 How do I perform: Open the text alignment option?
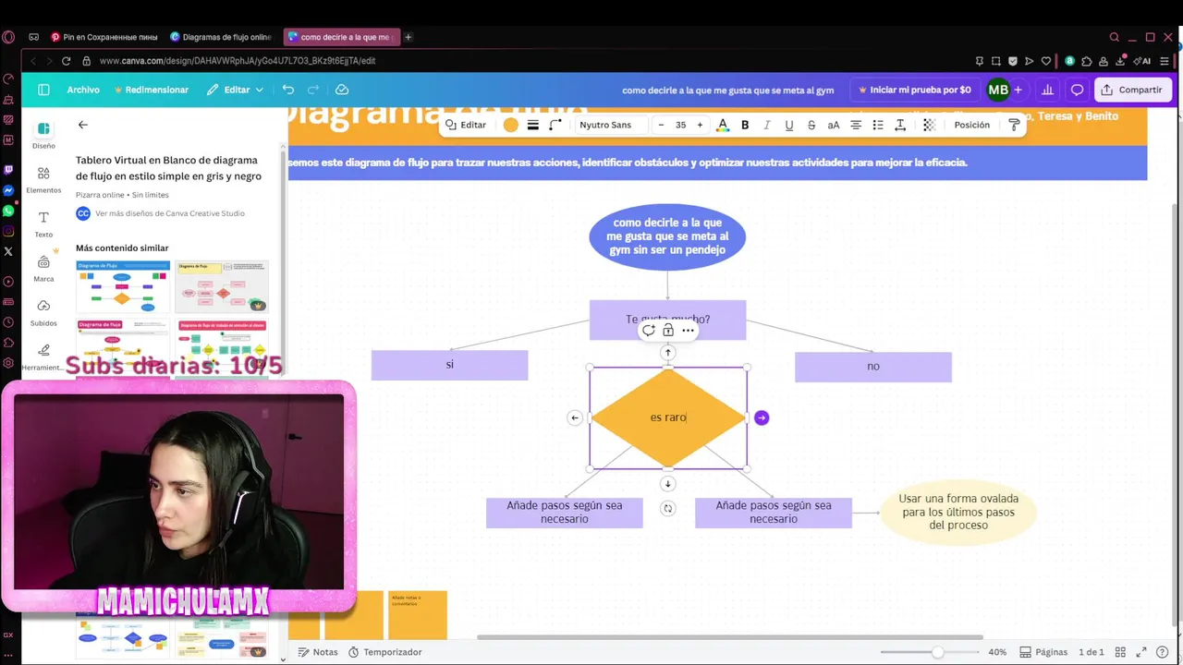pos(856,125)
